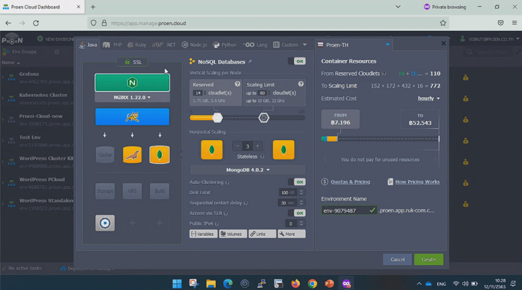Edit NoSQL Databases layer name pencil

[x=250, y=62]
